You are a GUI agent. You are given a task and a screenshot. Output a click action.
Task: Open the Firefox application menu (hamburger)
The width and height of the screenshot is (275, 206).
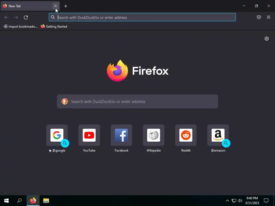pos(269,17)
